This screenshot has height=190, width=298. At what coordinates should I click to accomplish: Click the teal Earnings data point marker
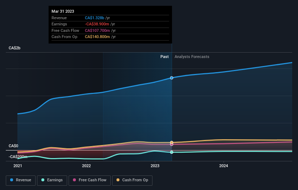pos(172,152)
